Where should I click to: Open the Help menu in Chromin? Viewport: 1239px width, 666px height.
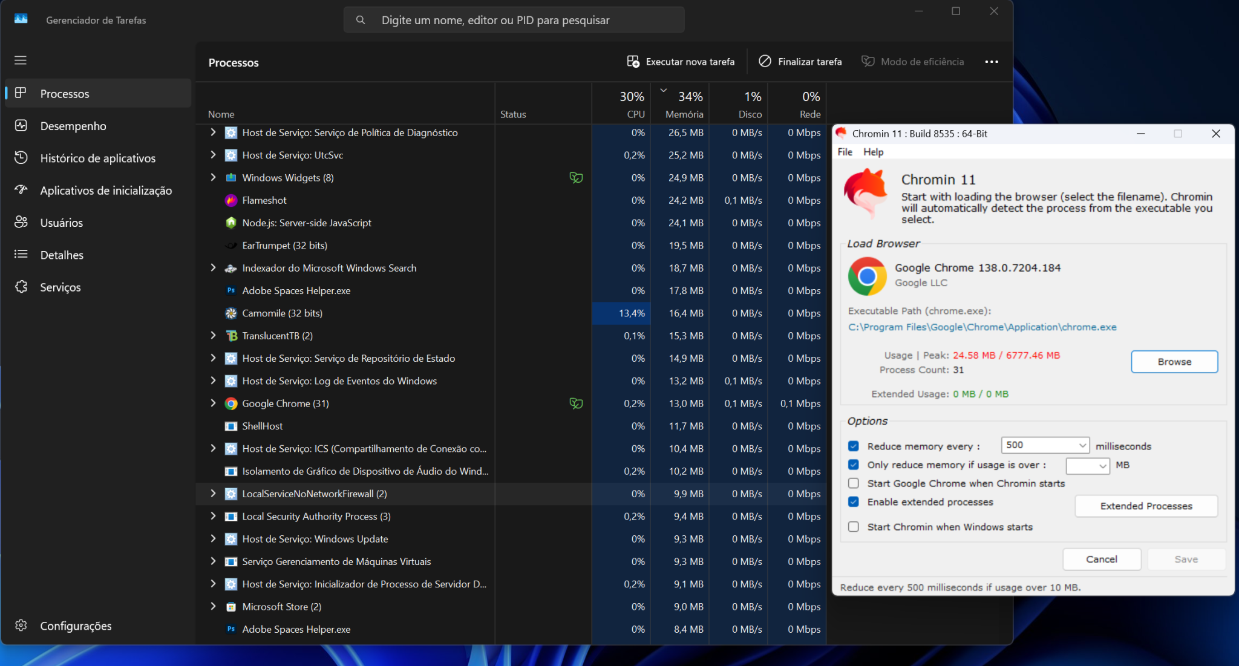pyautogui.click(x=873, y=152)
